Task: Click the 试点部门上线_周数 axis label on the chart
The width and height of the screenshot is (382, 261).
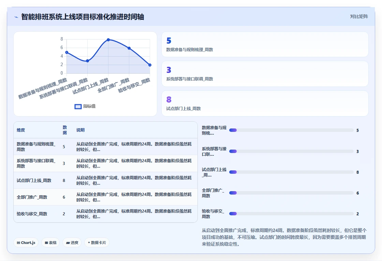Action: 91,86
